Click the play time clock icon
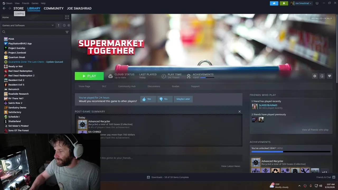The width and height of the screenshot is (338, 190). point(164,76)
